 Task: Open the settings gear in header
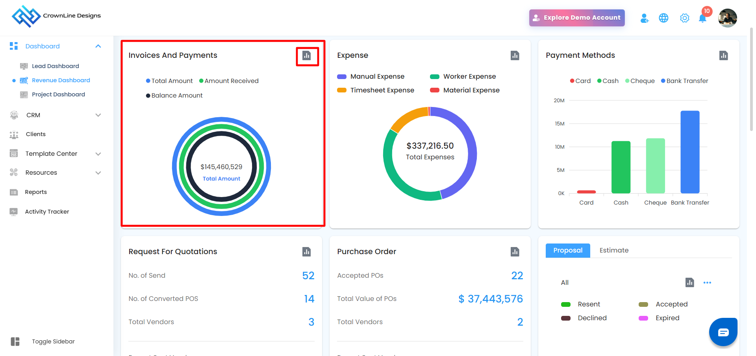tap(685, 18)
